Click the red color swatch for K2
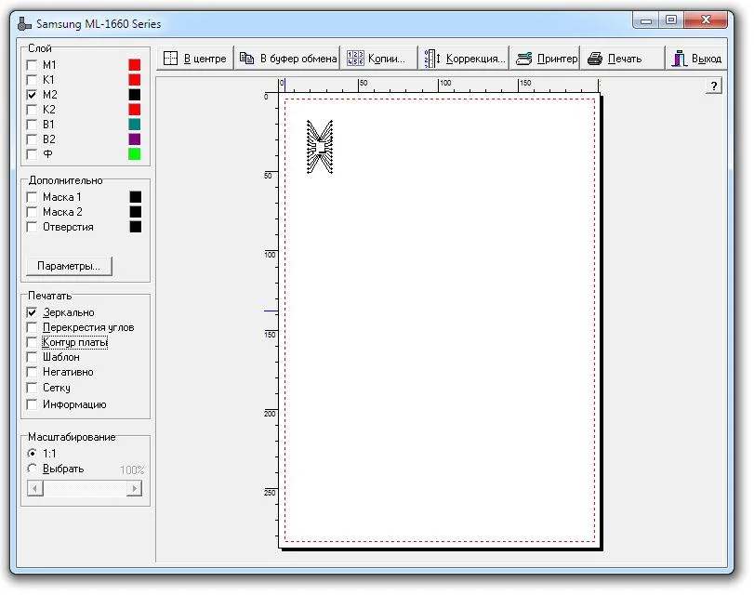Viewport: 754px width, 595px height. tap(135, 109)
